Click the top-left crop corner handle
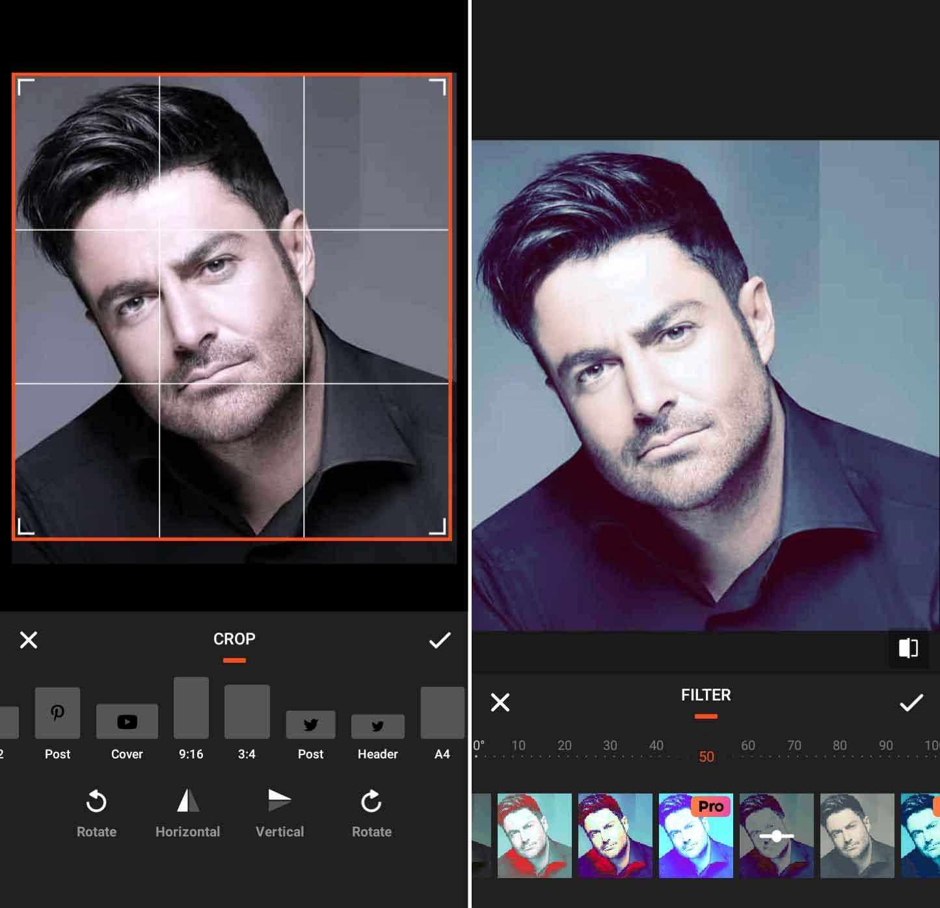This screenshot has height=908, width=940. pos(25,87)
